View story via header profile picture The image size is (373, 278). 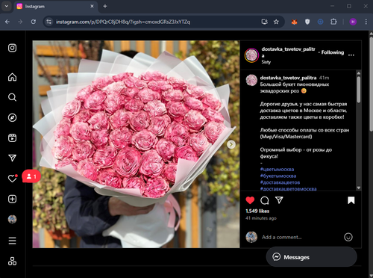(x=251, y=55)
